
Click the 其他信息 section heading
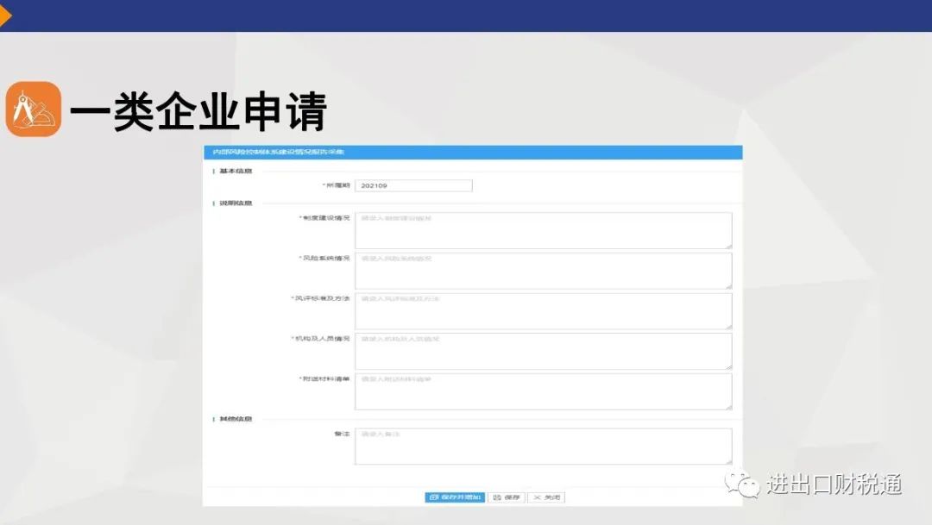236,419
